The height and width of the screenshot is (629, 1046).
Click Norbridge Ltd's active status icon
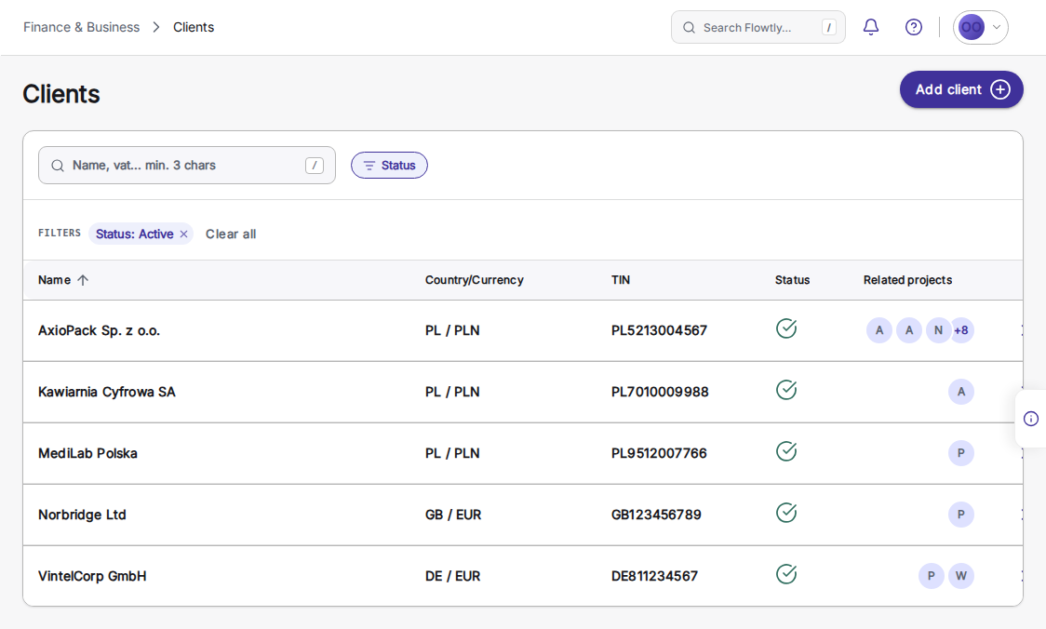pos(786,513)
